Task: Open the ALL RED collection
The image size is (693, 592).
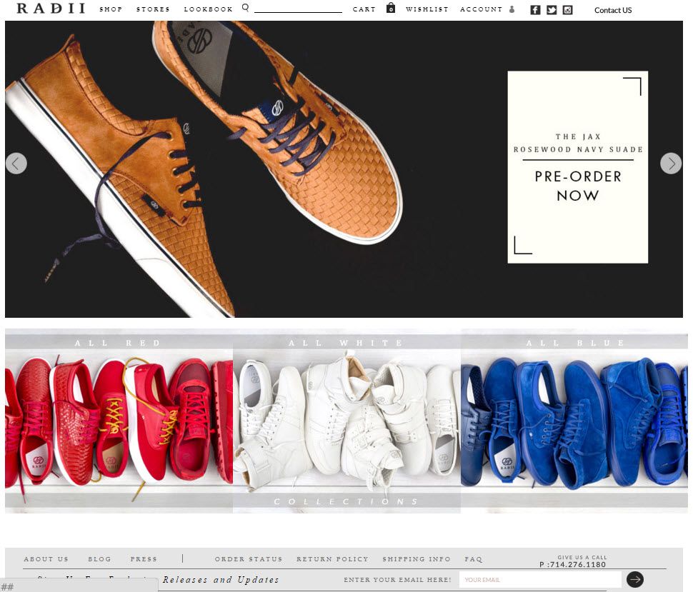Action: point(119,421)
